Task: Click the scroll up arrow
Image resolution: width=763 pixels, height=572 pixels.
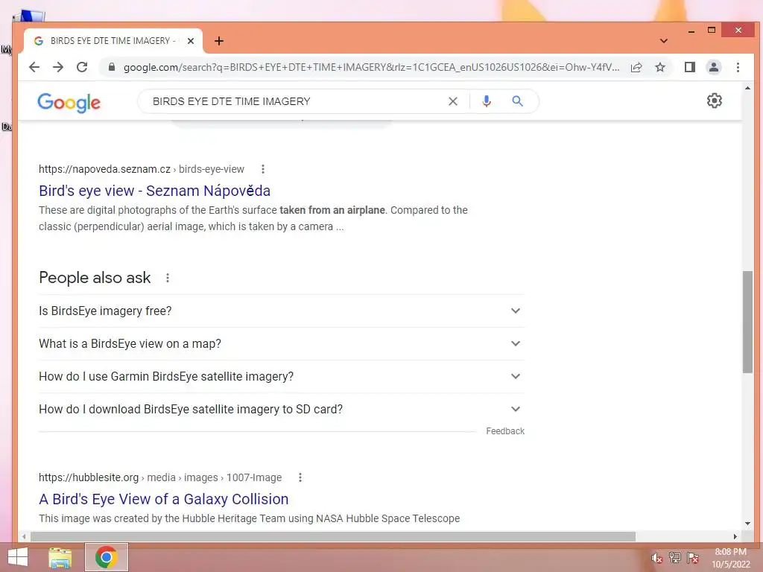Action: (747, 88)
